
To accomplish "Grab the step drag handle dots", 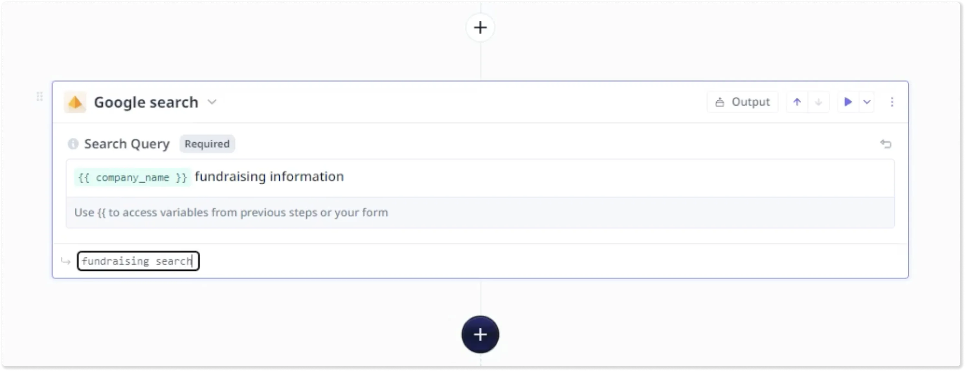I will coord(40,97).
